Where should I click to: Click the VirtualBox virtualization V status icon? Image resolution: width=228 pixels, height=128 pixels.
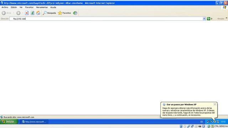pyautogui.click(x=203, y=126)
